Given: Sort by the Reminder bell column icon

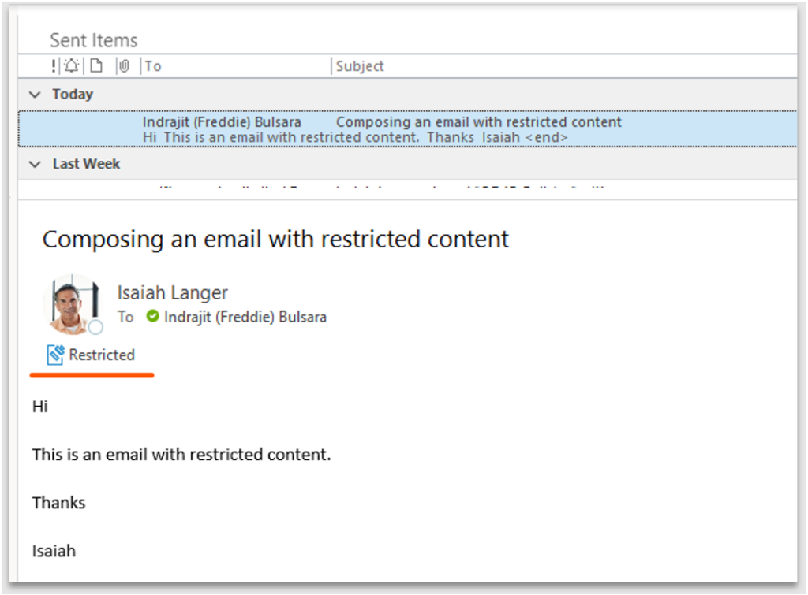Looking at the screenshot, I should pyautogui.click(x=71, y=66).
